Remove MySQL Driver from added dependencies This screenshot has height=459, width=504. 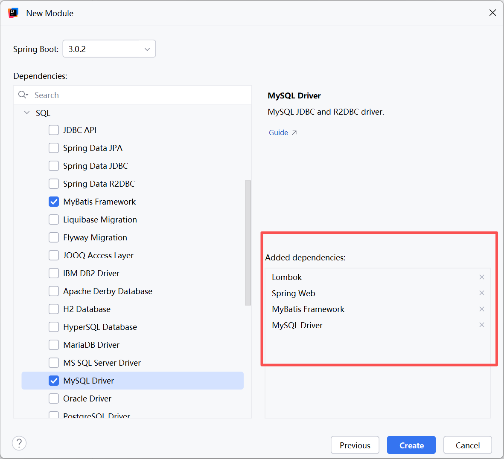pyautogui.click(x=481, y=325)
